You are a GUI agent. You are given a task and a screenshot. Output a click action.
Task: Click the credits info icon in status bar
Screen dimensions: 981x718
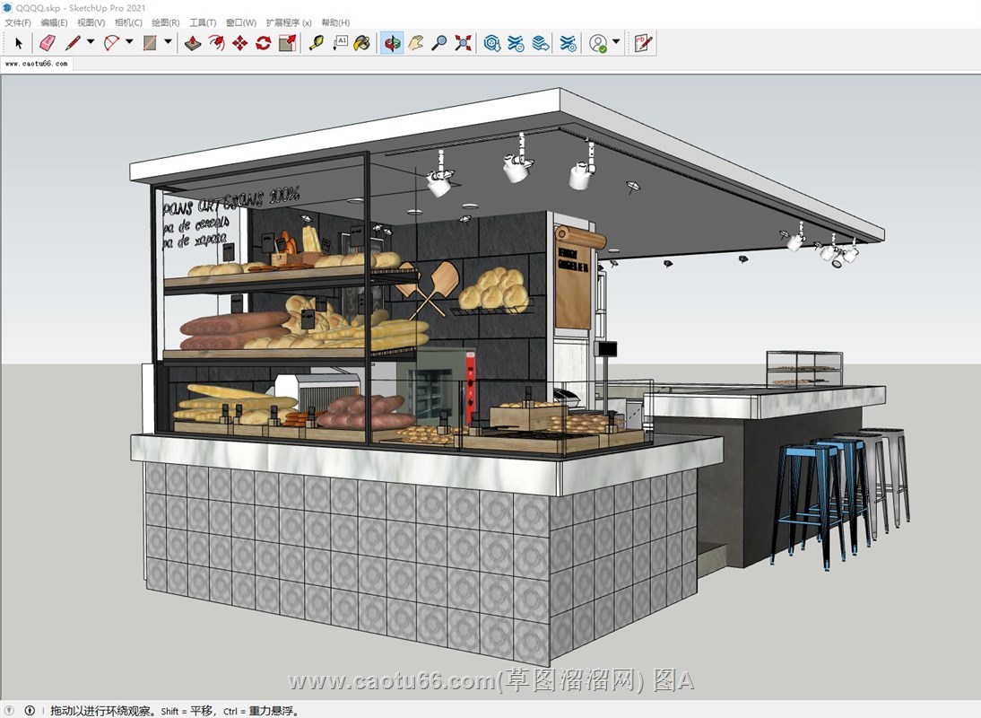[x=30, y=711]
